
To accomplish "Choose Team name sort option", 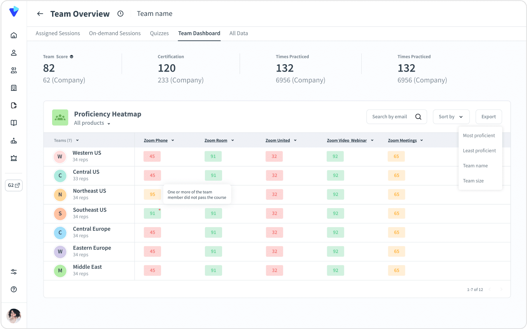I will point(475,166).
